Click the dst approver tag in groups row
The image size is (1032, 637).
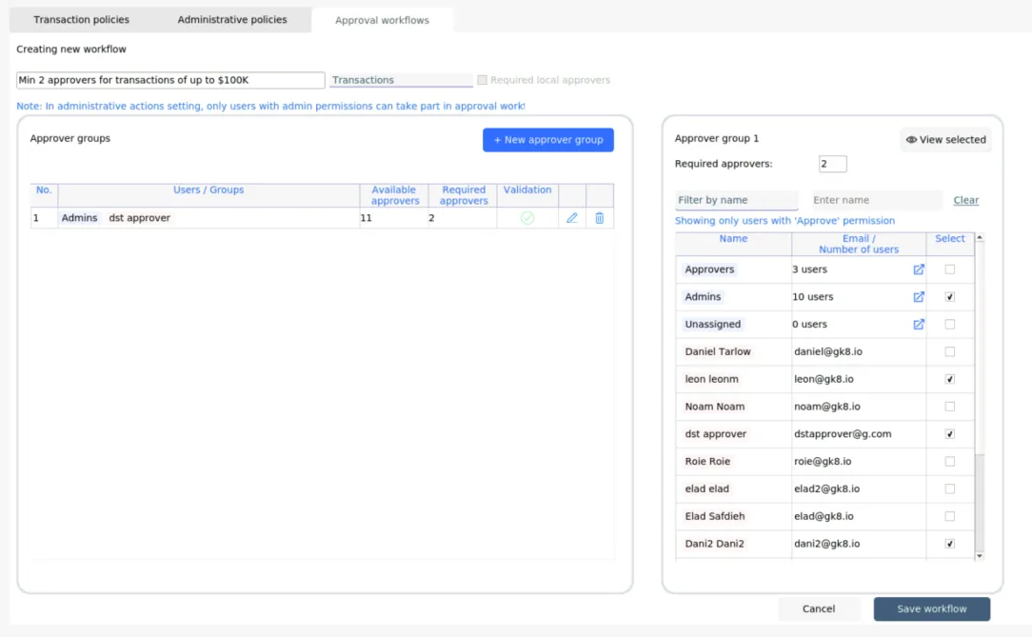[140, 218]
